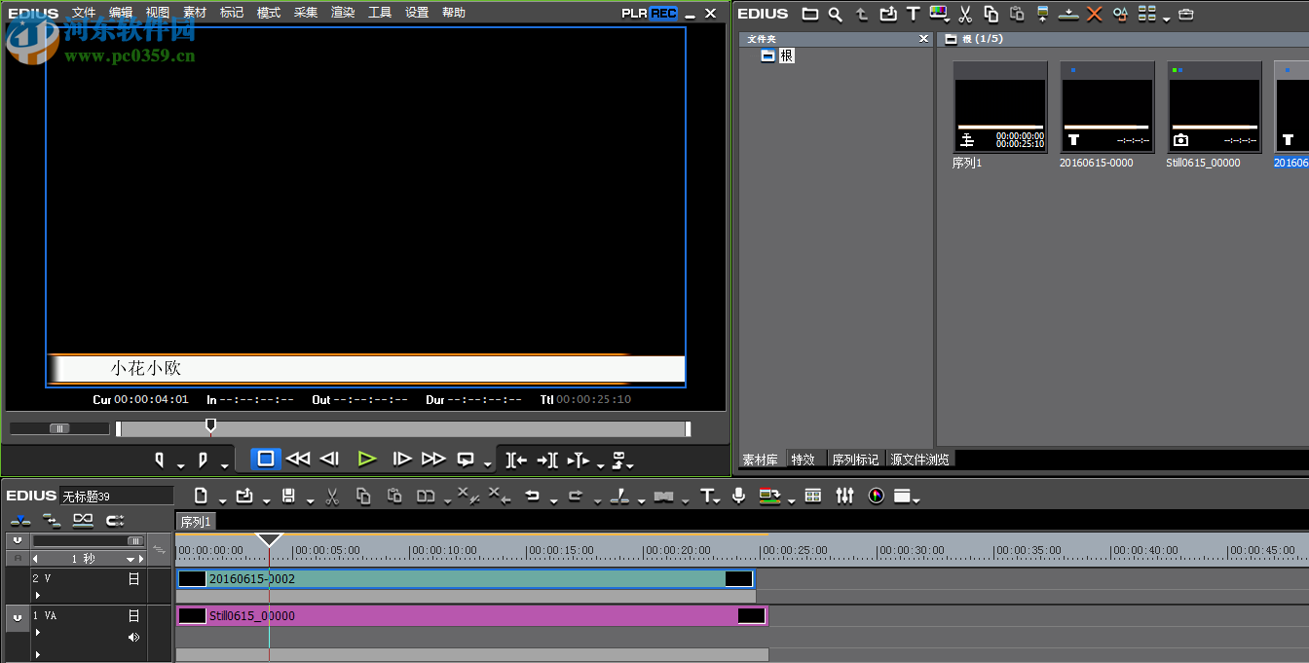The image size is (1309, 663).
Task: Mute the speaker on track 1 VA
Action: click(133, 637)
